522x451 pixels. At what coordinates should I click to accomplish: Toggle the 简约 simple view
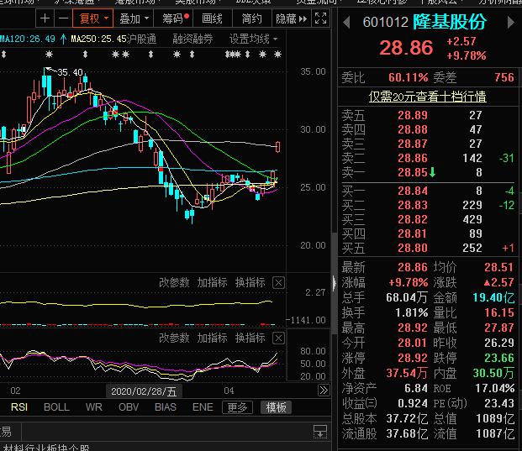(x=251, y=18)
